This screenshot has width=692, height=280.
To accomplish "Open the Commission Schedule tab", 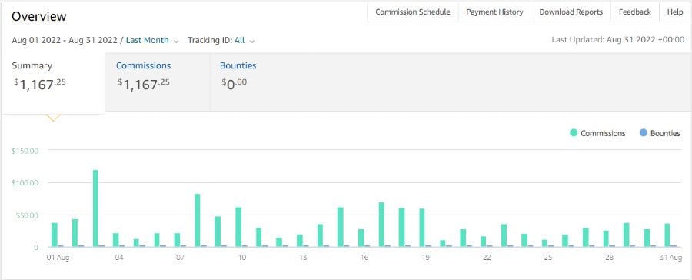I will click(x=413, y=12).
